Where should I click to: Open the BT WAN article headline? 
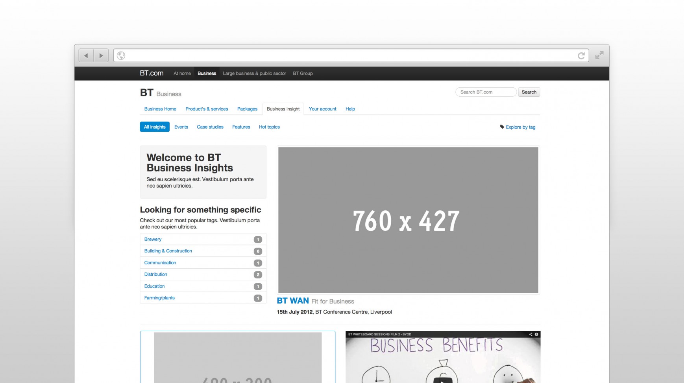click(292, 300)
